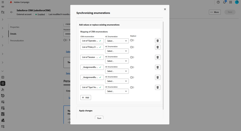Click the 'List of Type fro' CRM enumeration field
The image size is (241, 131).
(92, 87)
